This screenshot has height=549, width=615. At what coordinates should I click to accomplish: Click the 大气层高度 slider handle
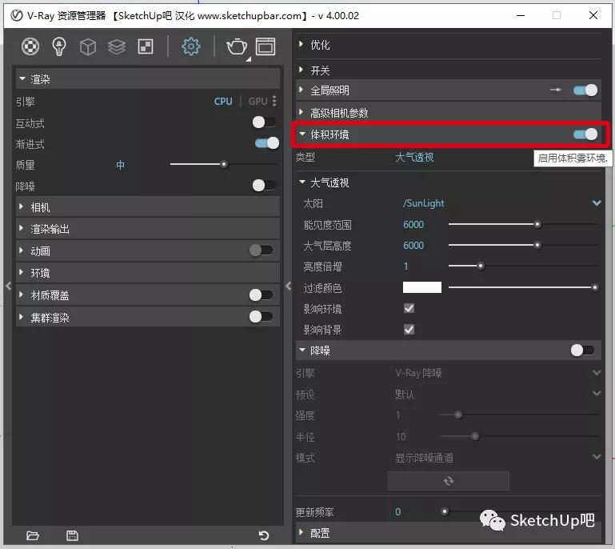tap(537, 245)
